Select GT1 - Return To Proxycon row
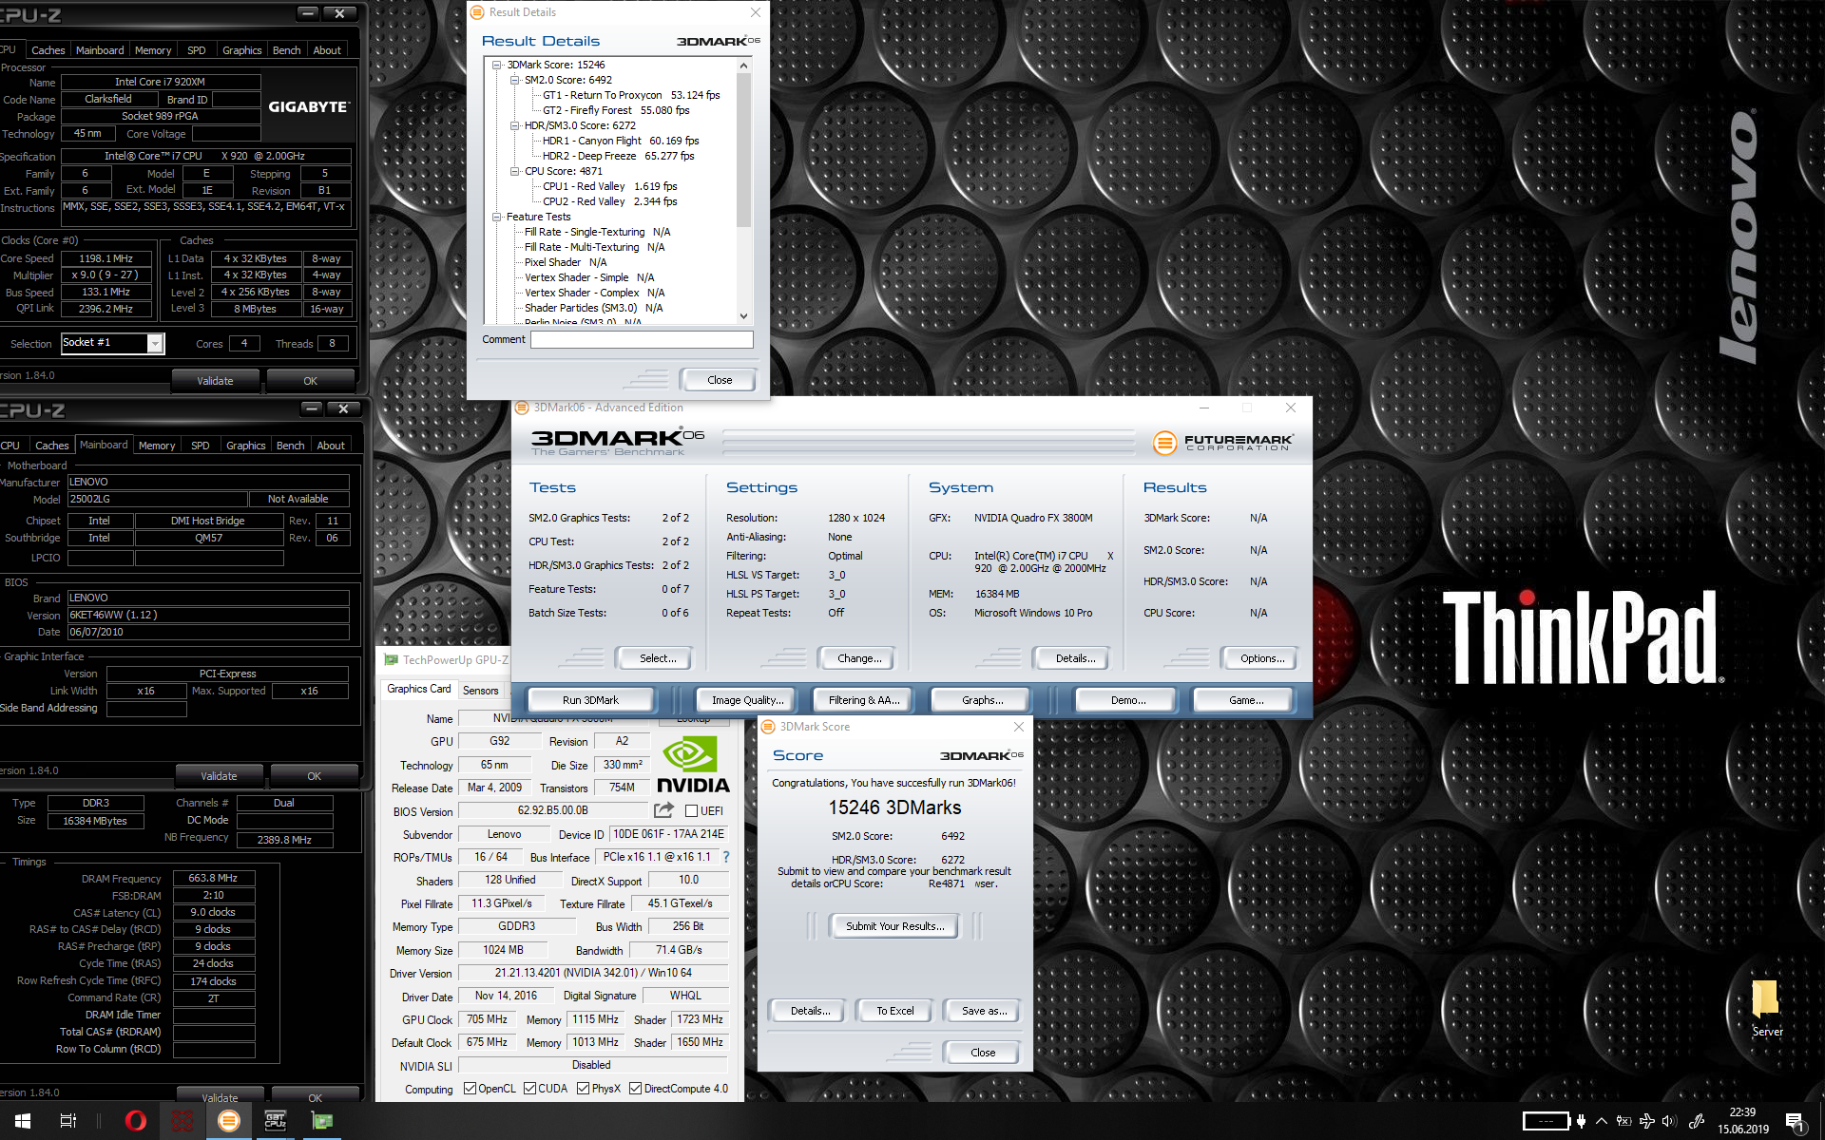This screenshot has width=1825, height=1140. 631,95
